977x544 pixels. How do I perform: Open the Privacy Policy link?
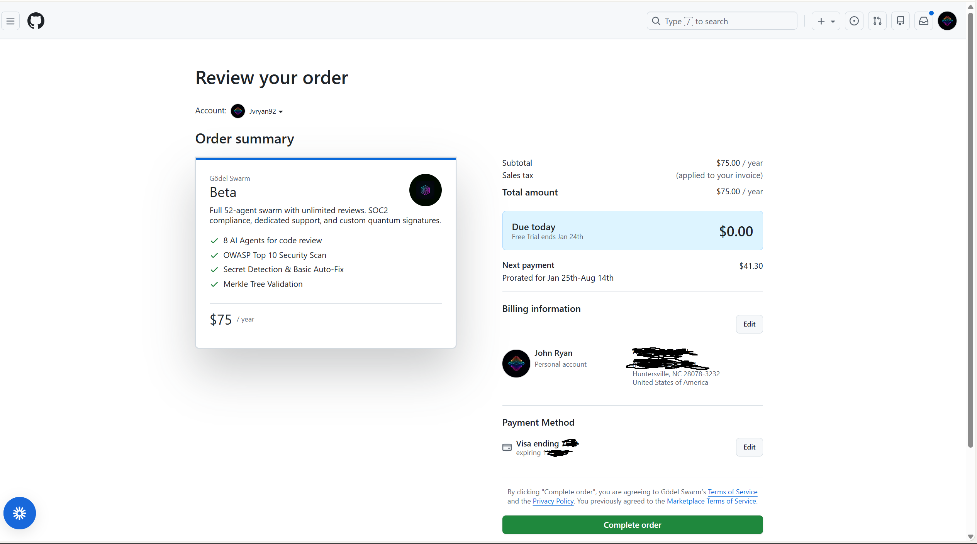(553, 501)
